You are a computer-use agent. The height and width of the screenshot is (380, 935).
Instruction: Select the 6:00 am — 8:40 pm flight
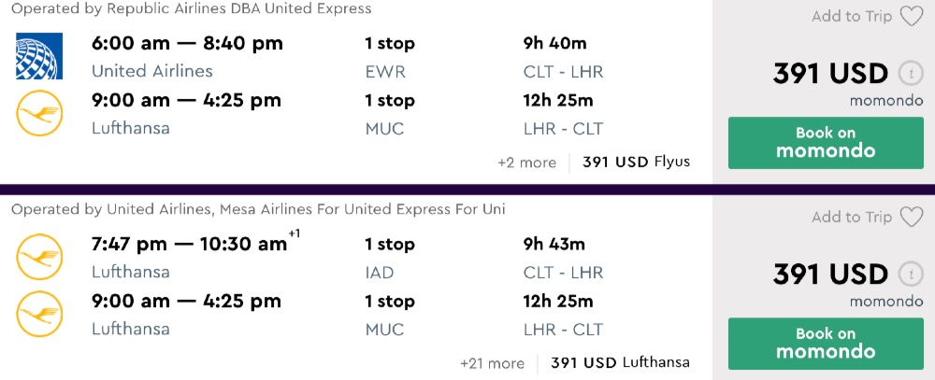pyautogui.click(x=187, y=44)
